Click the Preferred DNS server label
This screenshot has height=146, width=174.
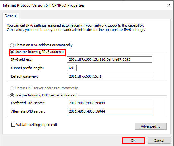click(28, 103)
